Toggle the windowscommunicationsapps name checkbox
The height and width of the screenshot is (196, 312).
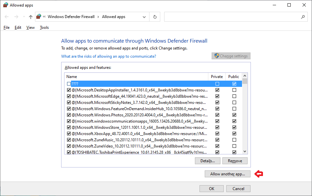tap(69, 121)
